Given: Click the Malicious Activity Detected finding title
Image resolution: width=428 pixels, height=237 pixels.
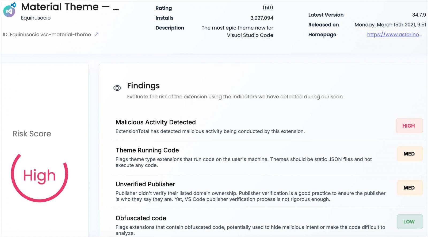Looking at the screenshot, I should click(x=156, y=122).
